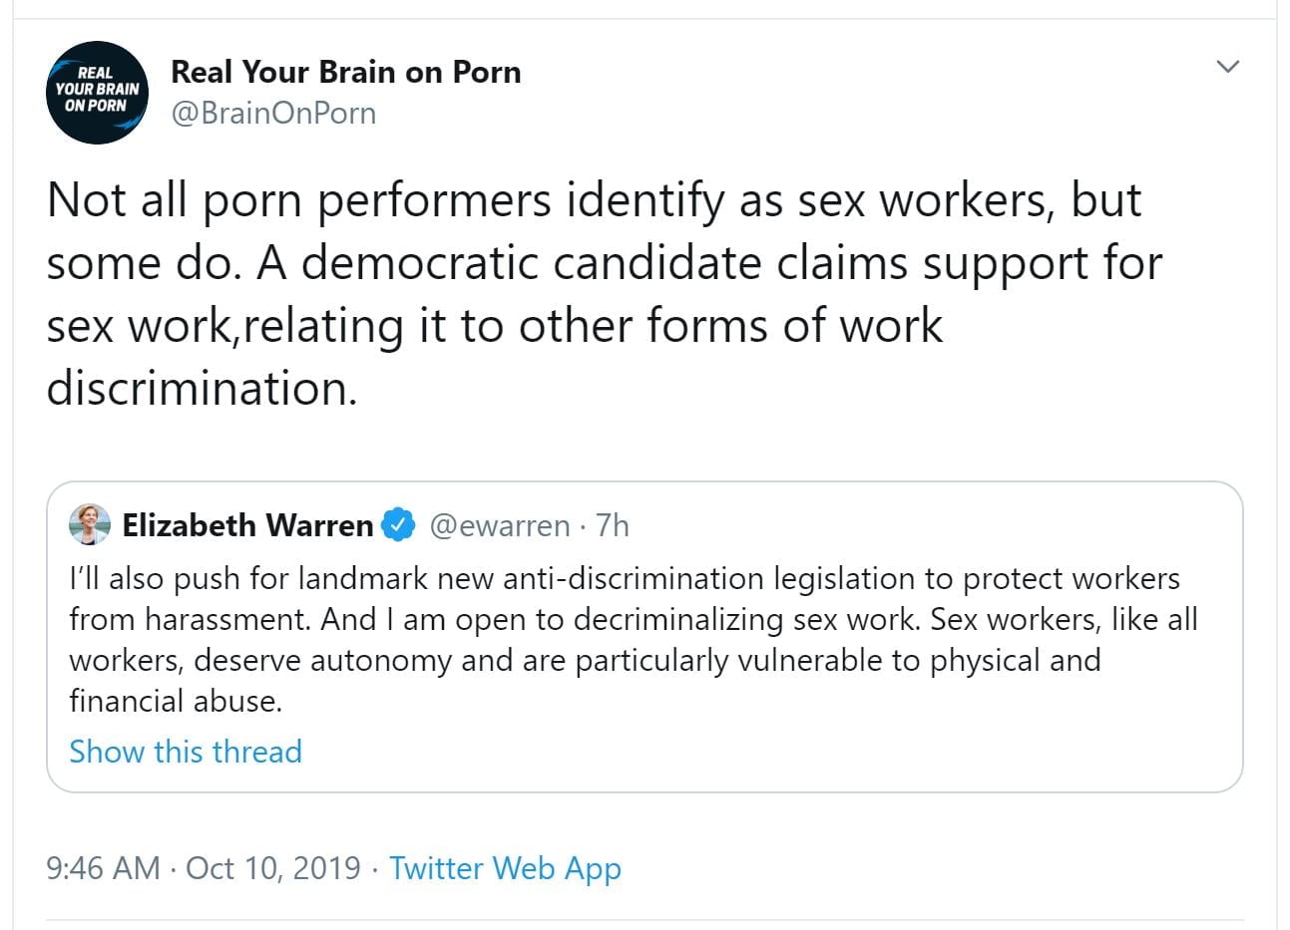This screenshot has width=1290, height=930.
Task: Click Elizabeth Warren's small profile picture
Action: point(89,524)
